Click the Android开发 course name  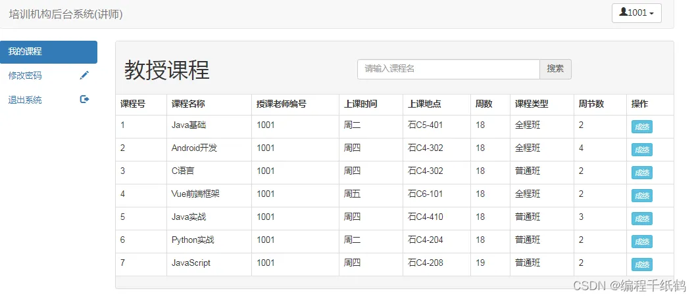coord(195,148)
